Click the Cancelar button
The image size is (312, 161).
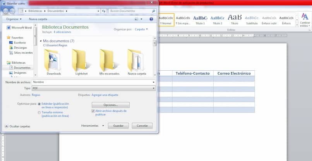tap(142, 125)
